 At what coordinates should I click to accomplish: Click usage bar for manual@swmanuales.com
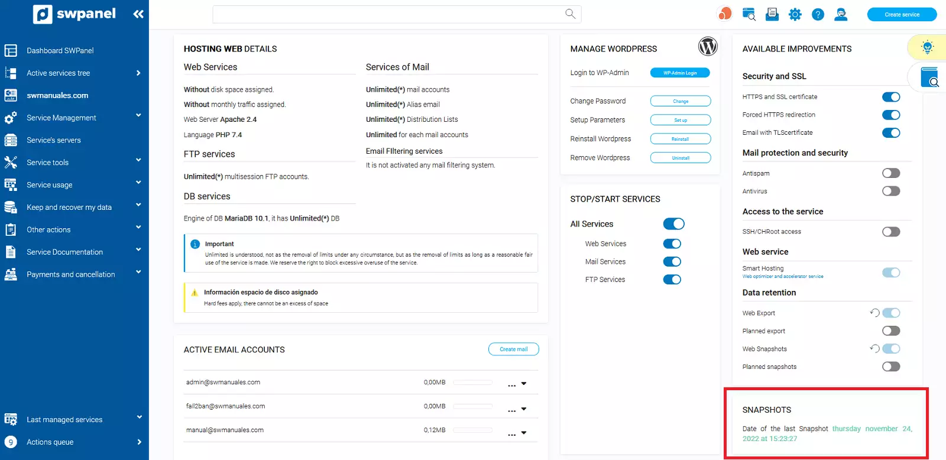[x=472, y=430]
